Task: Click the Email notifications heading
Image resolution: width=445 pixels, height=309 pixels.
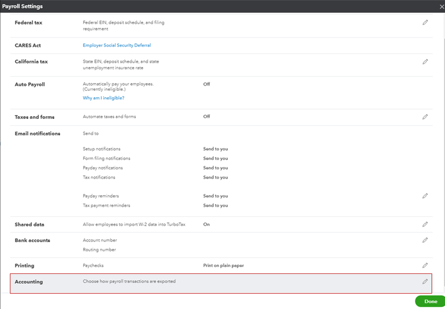Action: (x=38, y=134)
